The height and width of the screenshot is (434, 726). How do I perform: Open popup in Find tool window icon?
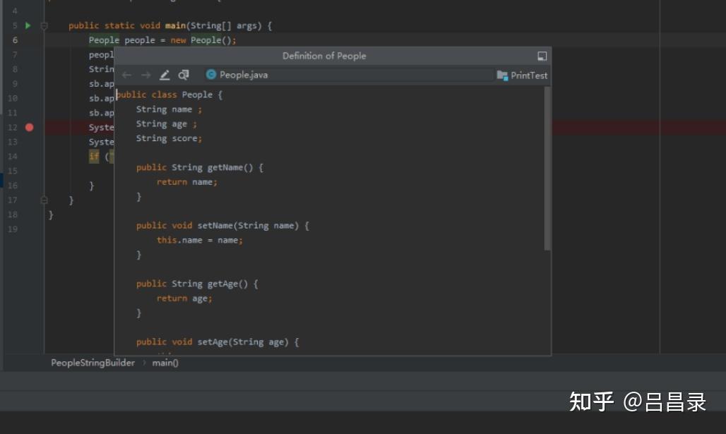(x=542, y=56)
